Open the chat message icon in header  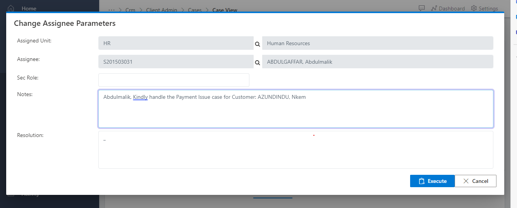pos(422,8)
